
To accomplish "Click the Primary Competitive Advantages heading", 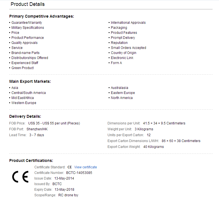I will [x=42, y=16].
